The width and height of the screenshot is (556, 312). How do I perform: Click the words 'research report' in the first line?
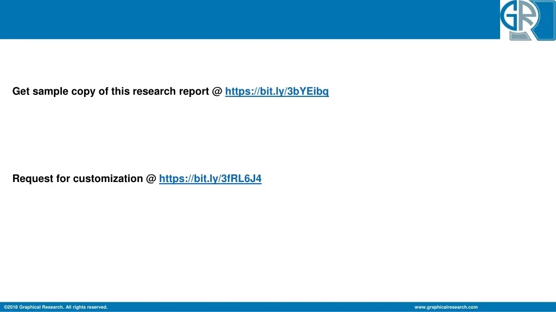tap(169, 92)
